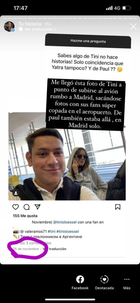The width and height of the screenshot is (140, 303).
Task: Tap the profile avatar with plus badge
Action: tap(9, 26)
